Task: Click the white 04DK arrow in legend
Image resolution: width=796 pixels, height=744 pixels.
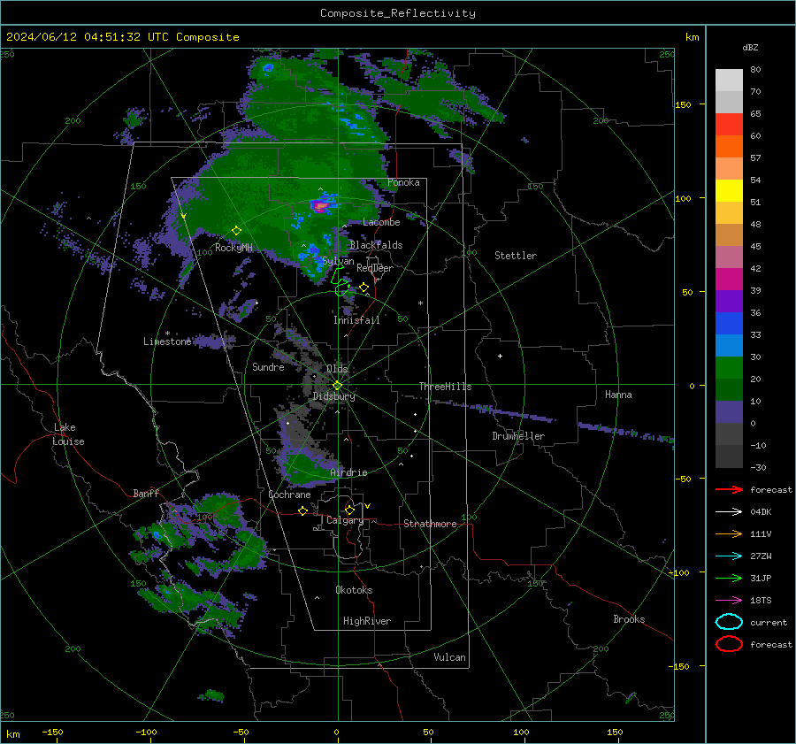Action: [x=729, y=512]
